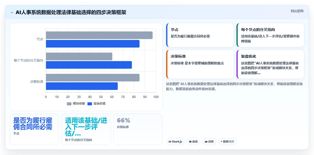Click the 决策标准 axis label on chart
The width and height of the screenshot is (314, 155).
(x=37, y=82)
